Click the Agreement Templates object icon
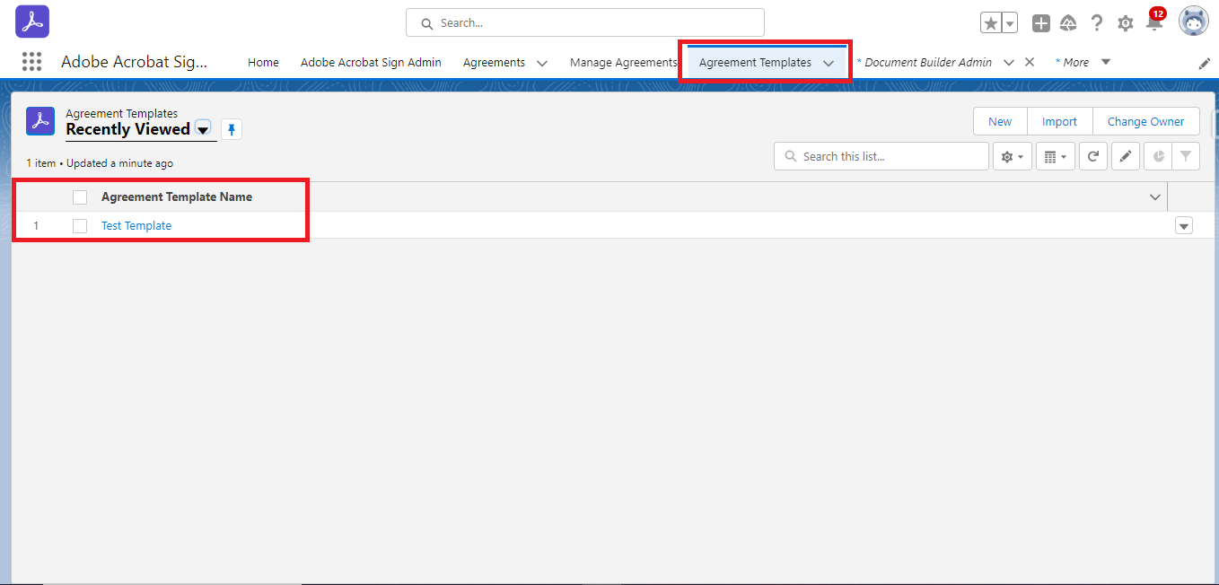This screenshot has height=585, width=1219. tap(40, 120)
